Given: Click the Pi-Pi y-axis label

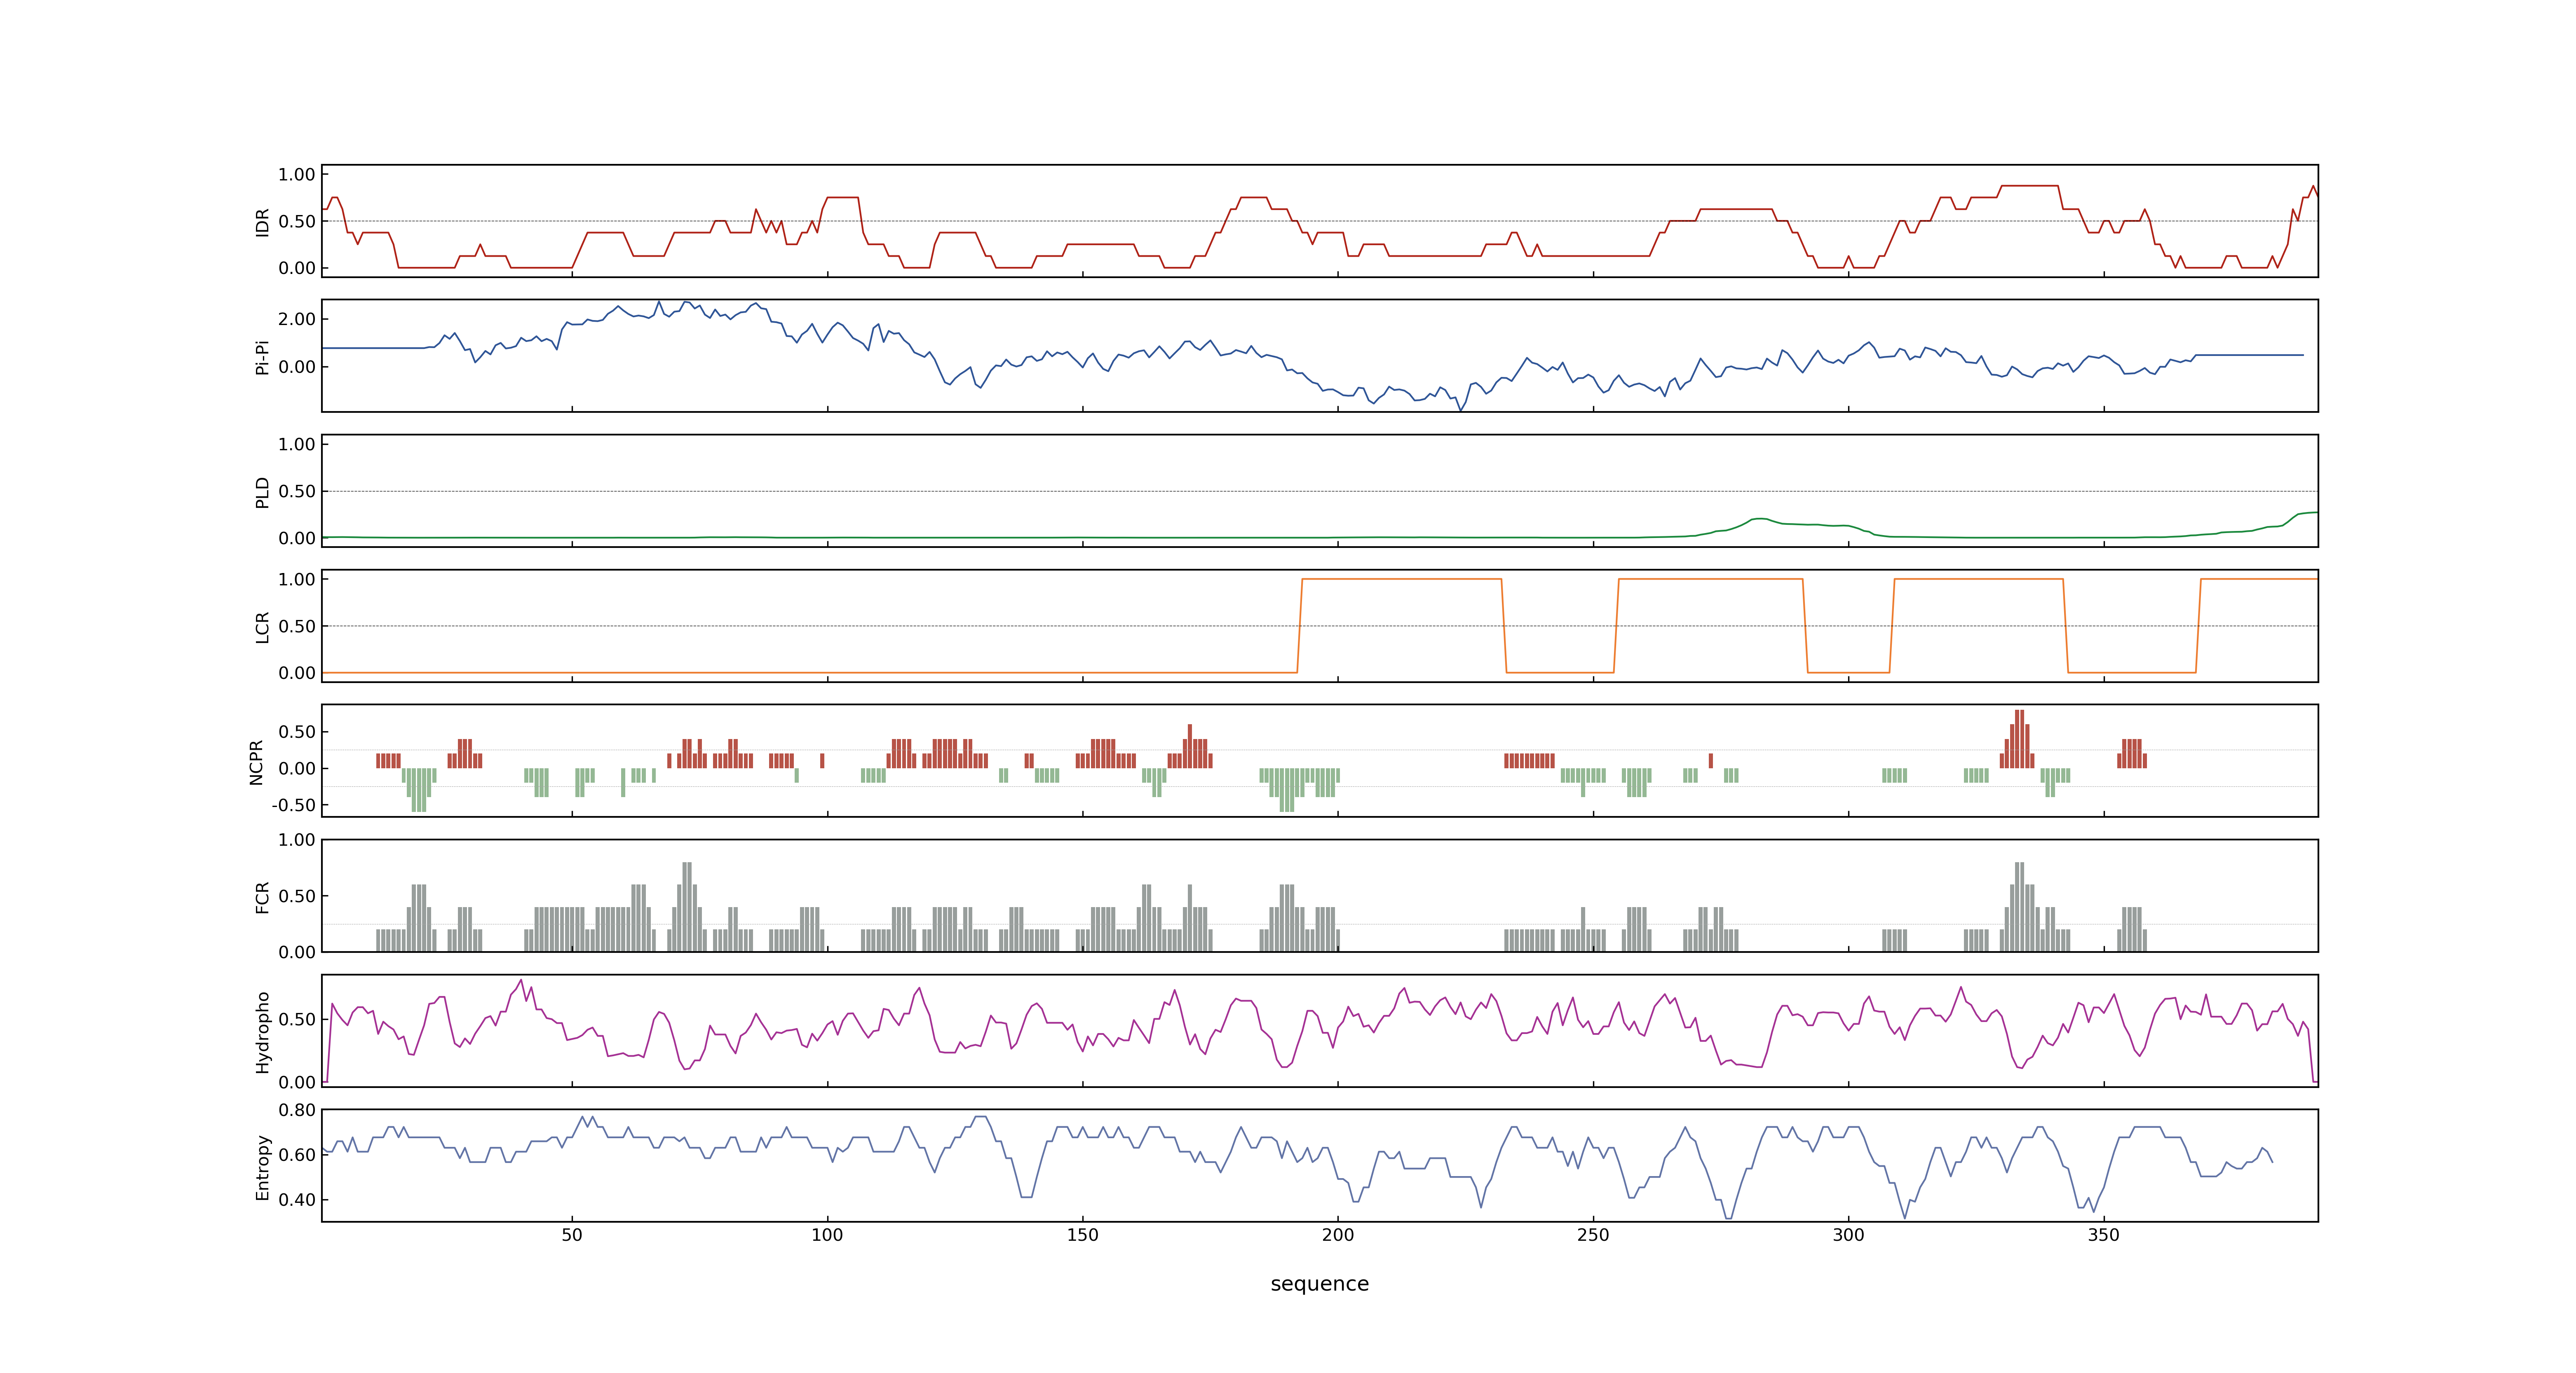Looking at the screenshot, I should pos(262,357).
